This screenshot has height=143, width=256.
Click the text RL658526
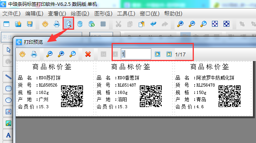coord(48,85)
